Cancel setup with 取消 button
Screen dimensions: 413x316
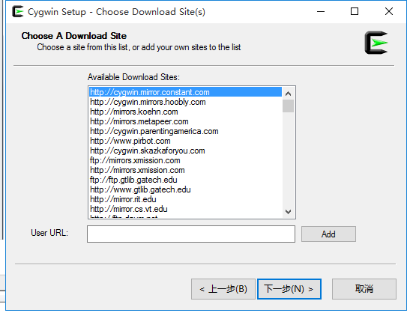pos(364,289)
